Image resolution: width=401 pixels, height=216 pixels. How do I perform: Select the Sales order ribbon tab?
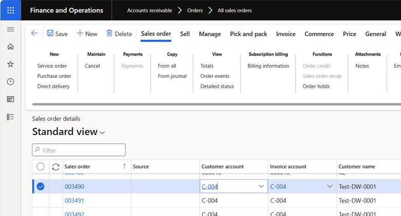pos(156,34)
